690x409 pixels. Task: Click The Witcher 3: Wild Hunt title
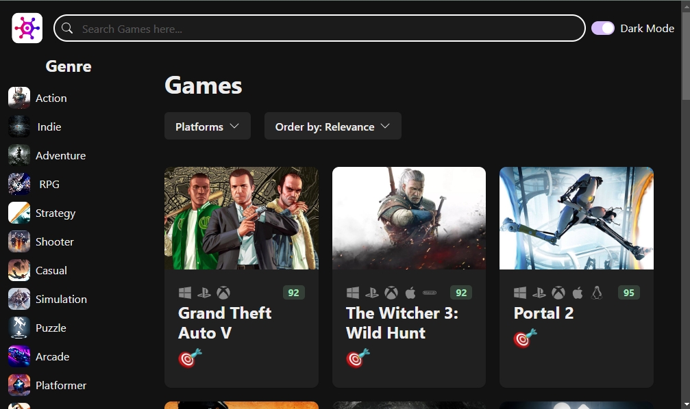(x=402, y=323)
